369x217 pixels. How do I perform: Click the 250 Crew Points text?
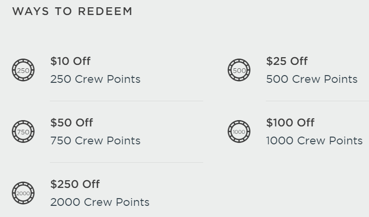[95, 79]
